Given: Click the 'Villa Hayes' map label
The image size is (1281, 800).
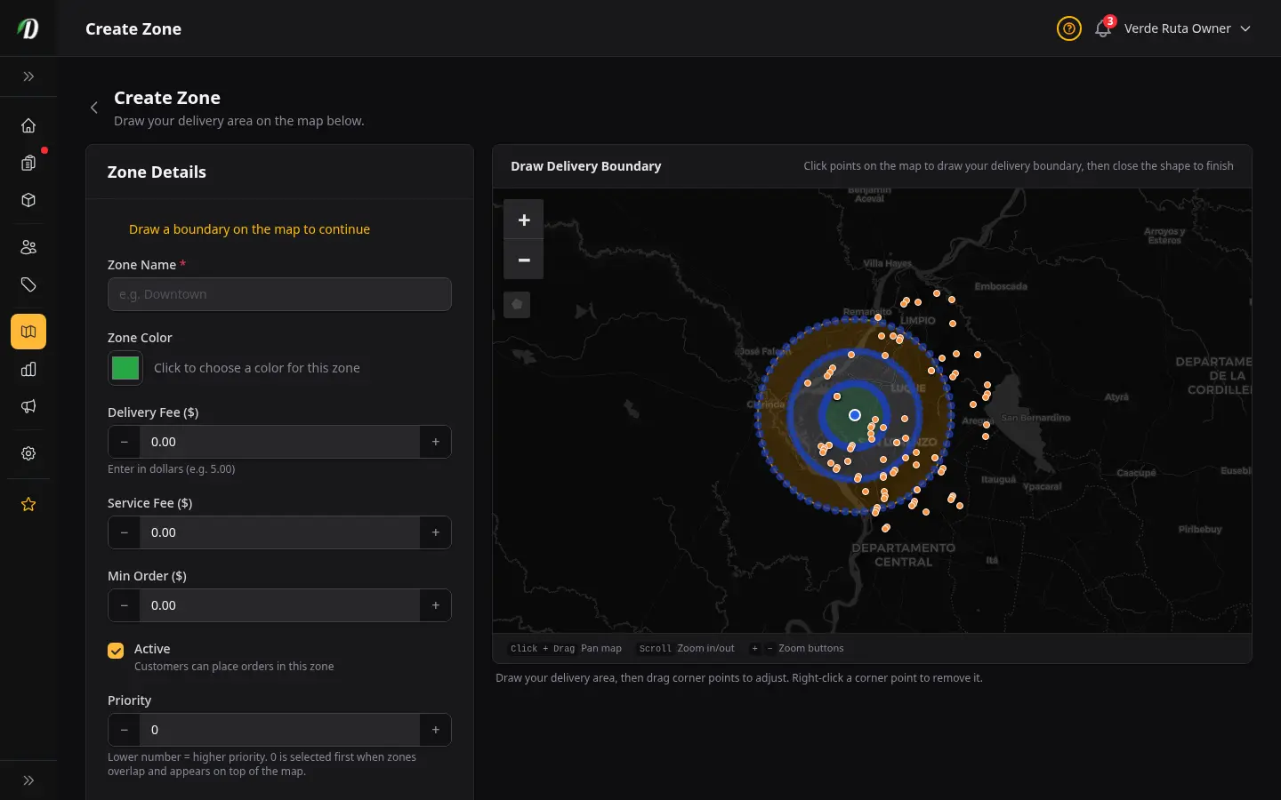Looking at the screenshot, I should tap(888, 263).
